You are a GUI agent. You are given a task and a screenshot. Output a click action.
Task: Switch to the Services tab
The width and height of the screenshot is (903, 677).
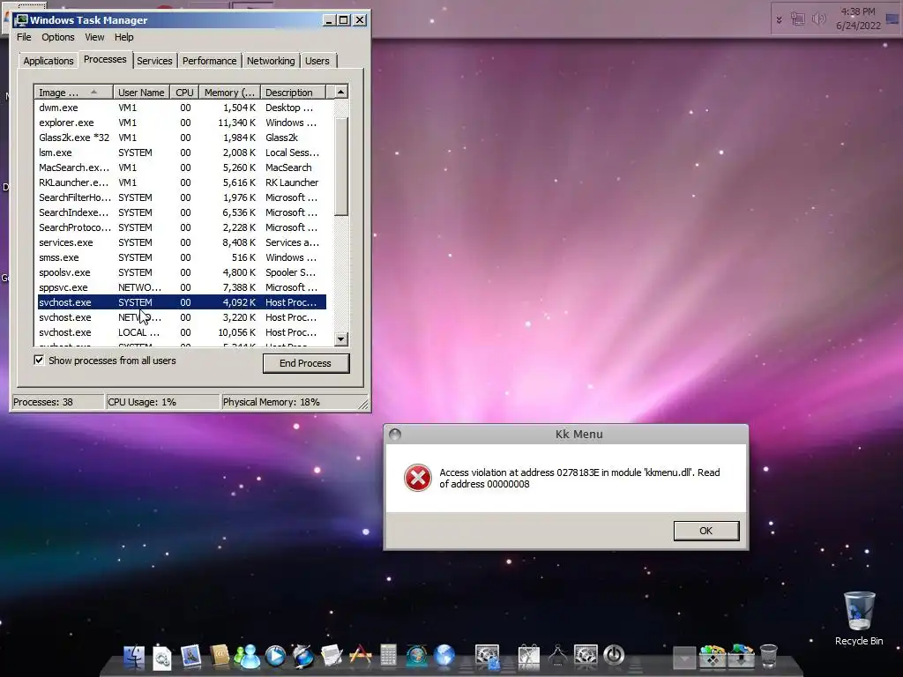click(x=154, y=61)
